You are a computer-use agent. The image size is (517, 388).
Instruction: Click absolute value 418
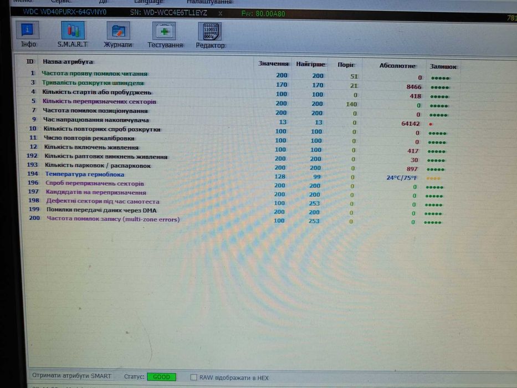coord(415,96)
